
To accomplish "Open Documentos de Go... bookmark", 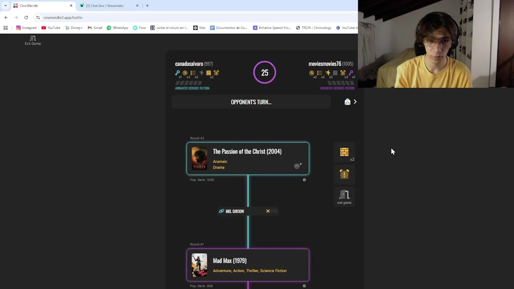I will [228, 28].
